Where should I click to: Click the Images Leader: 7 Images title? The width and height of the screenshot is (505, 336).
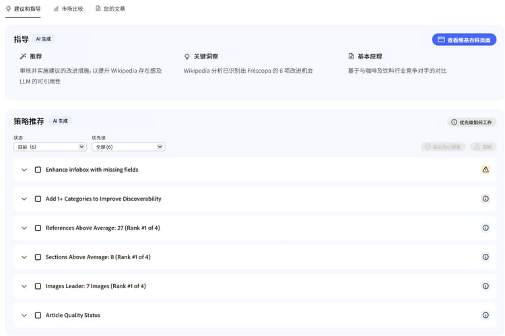click(x=96, y=286)
